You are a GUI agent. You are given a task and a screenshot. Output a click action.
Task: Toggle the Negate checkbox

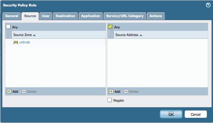coord(109,100)
